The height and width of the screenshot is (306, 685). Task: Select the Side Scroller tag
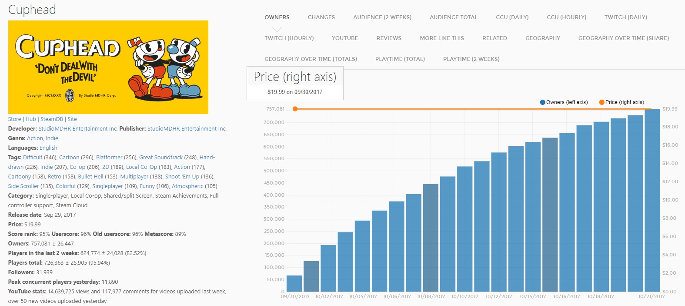pyautogui.click(x=23, y=186)
